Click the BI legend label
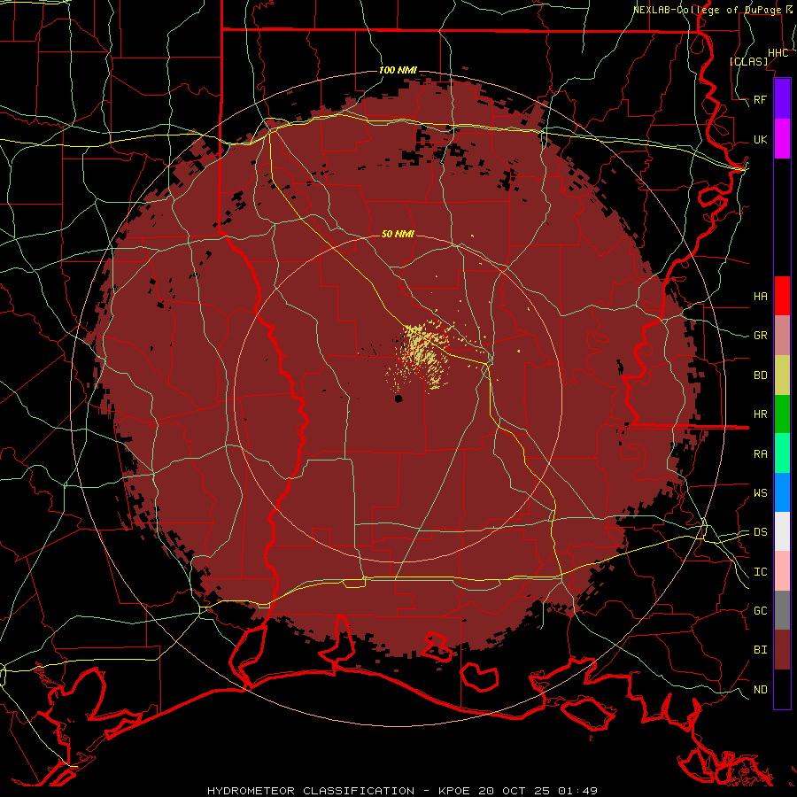This screenshot has height=797, width=797. click(x=760, y=650)
